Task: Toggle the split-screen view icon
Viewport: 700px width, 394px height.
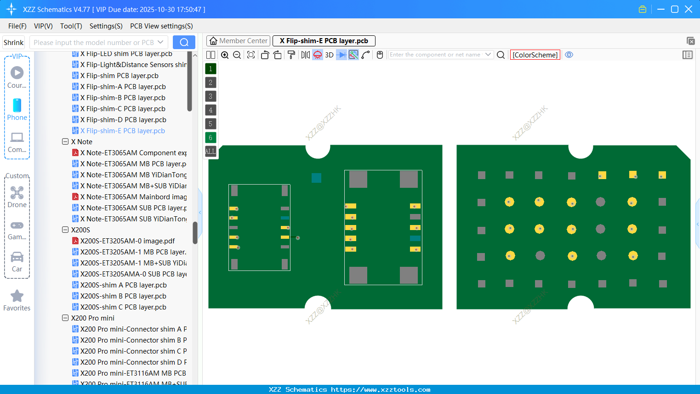Action: [210, 55]
